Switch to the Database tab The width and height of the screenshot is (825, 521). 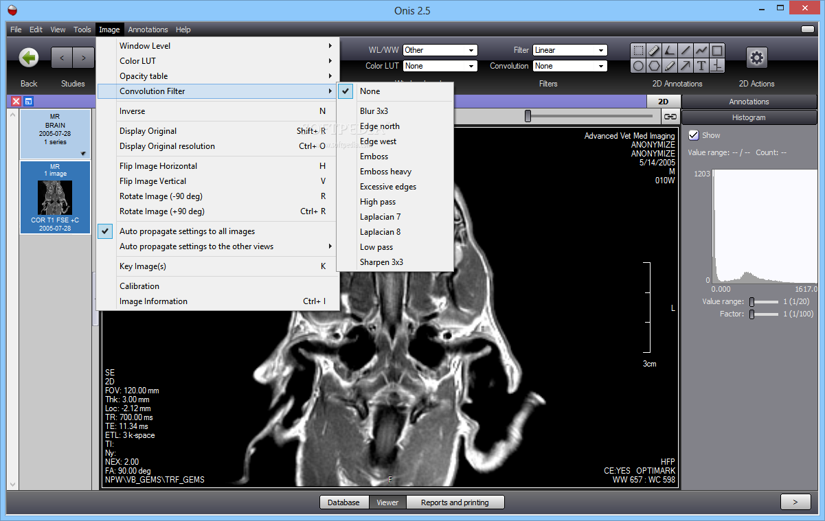click(x=344, y=502)
